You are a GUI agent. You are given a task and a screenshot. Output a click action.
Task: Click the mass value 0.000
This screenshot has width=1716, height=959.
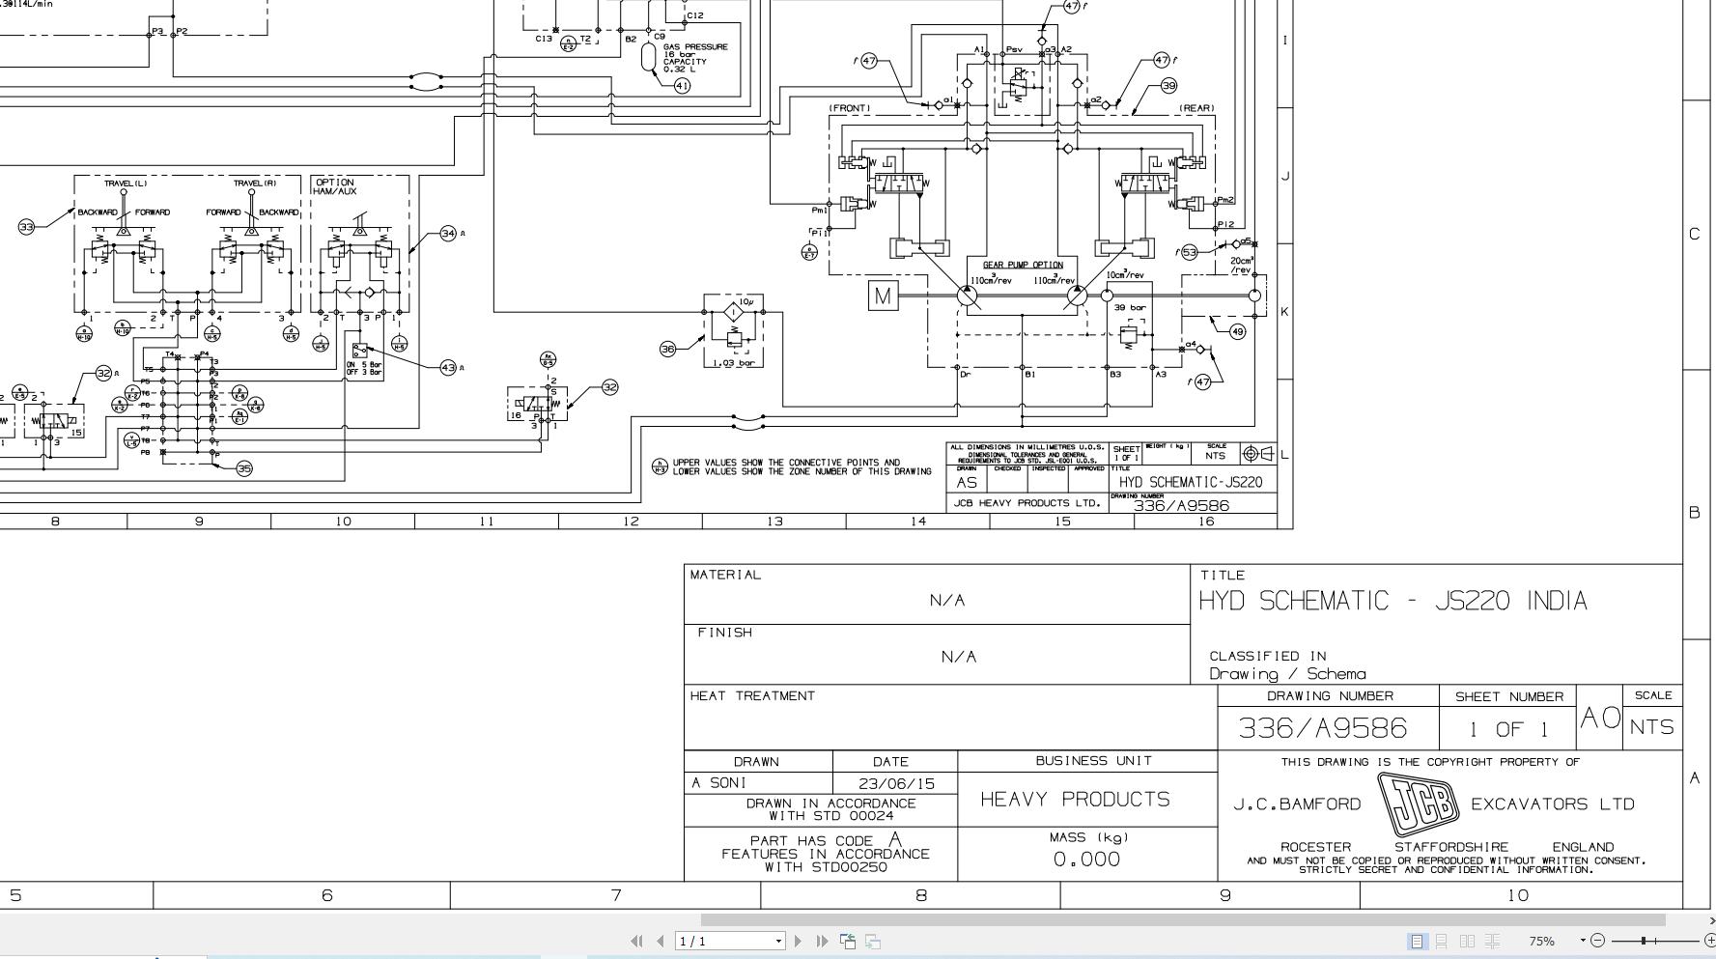[x=1086, y=860]
